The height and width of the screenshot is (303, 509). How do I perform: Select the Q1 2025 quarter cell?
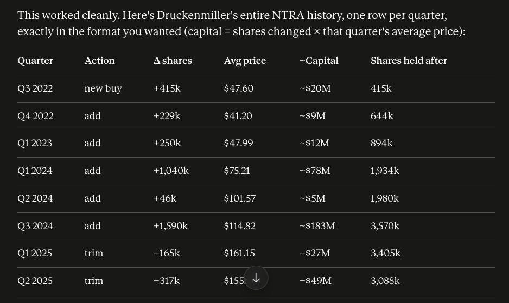pyautogui.click(x=35, y=253)
